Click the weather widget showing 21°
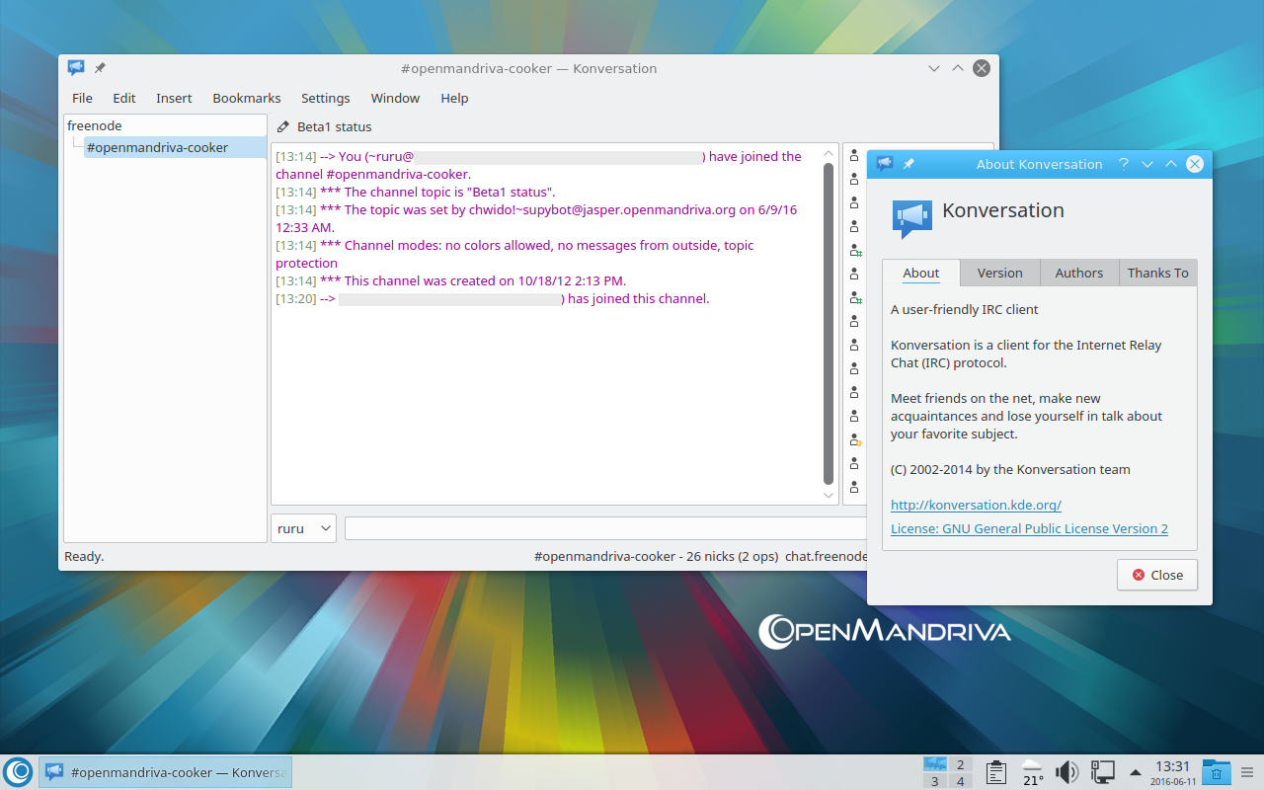1264x790 pixels. (1032, 772)
